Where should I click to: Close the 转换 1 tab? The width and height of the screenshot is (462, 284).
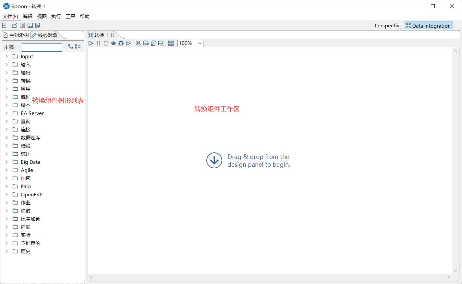click(x=113, y=35)
